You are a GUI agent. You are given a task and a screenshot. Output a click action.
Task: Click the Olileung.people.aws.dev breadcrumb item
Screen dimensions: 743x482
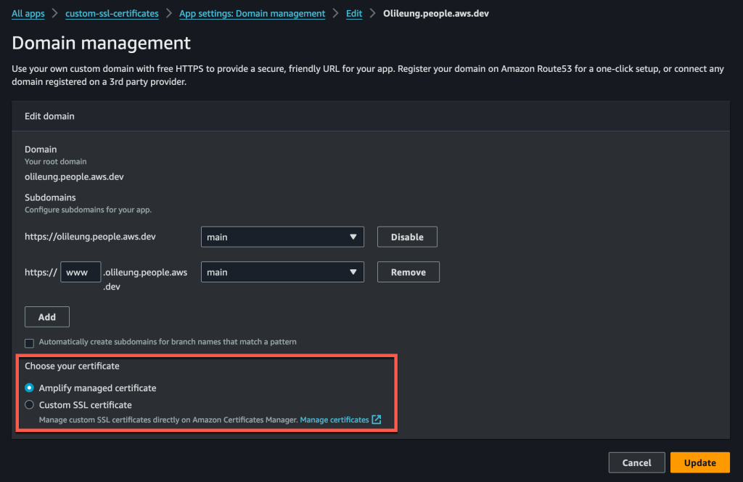tap(435, 13)
